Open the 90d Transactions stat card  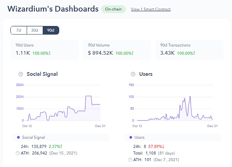click(x=189, y=49)
